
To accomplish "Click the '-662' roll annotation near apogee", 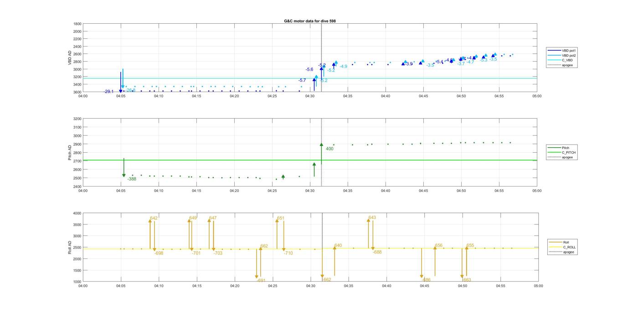I will [327, 280].
